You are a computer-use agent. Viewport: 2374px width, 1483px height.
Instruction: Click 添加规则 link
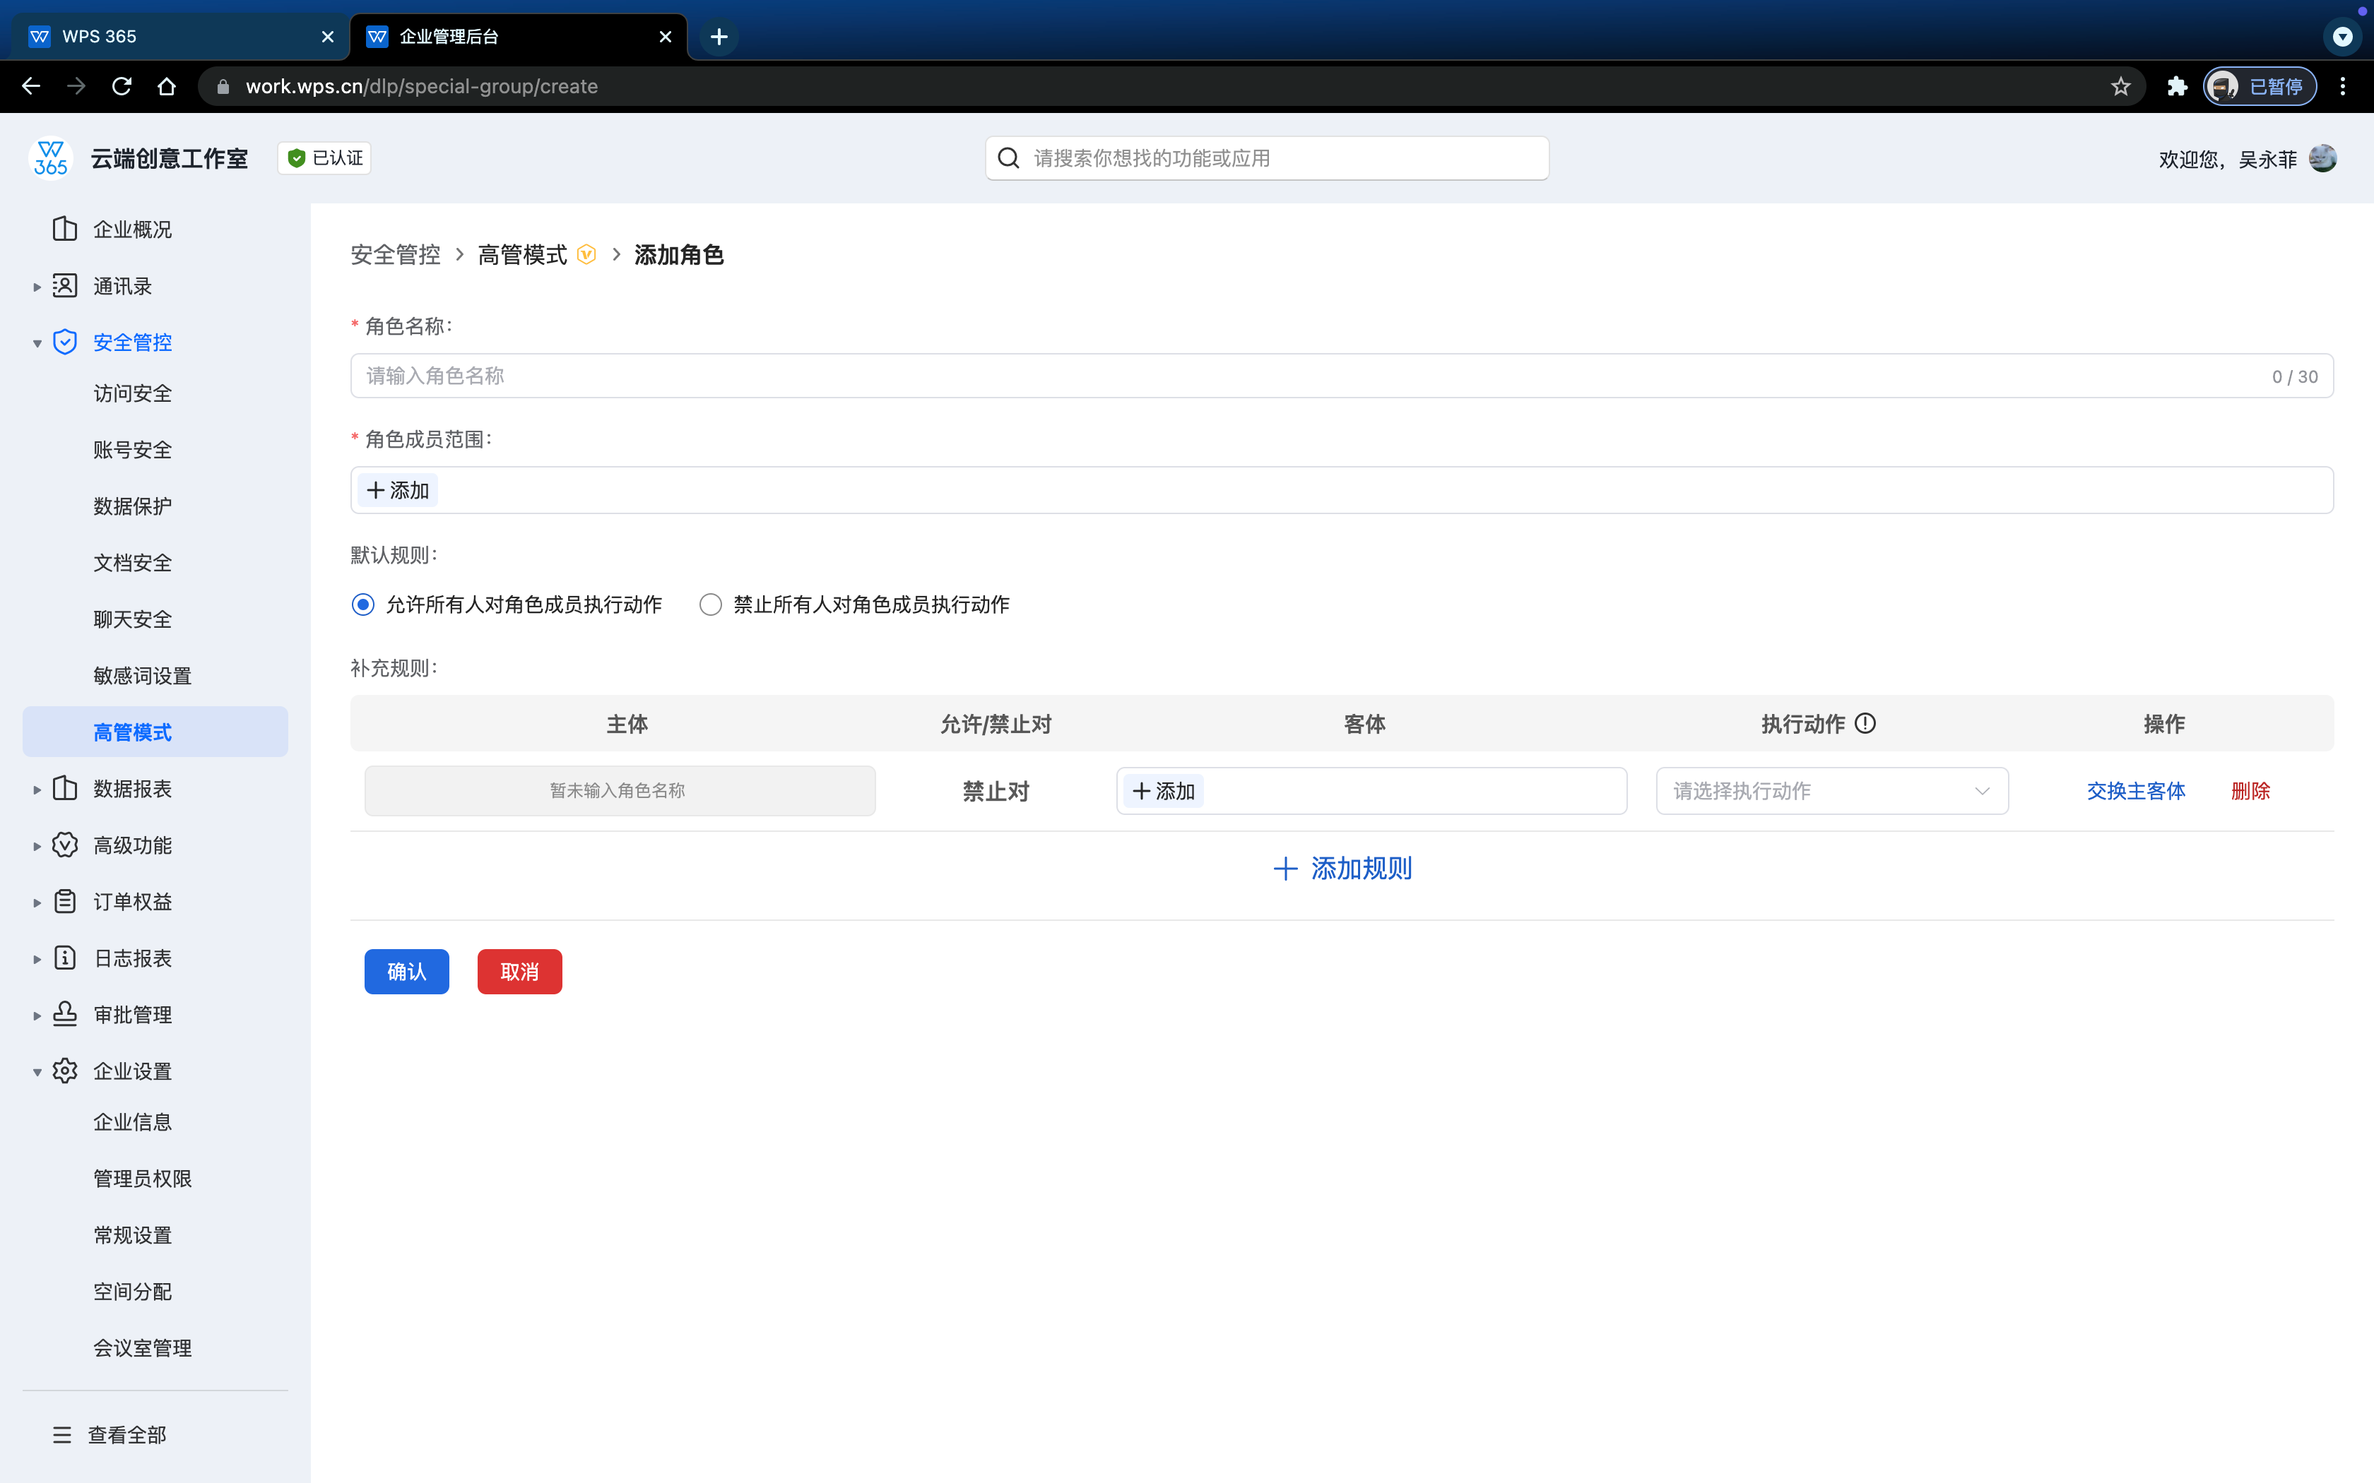1342,868
